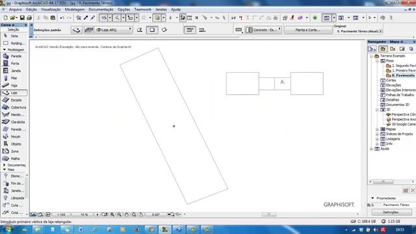Select the Malha mesh tool
The height and width of the screenshot is (234, 416).
tap(14, 159)
